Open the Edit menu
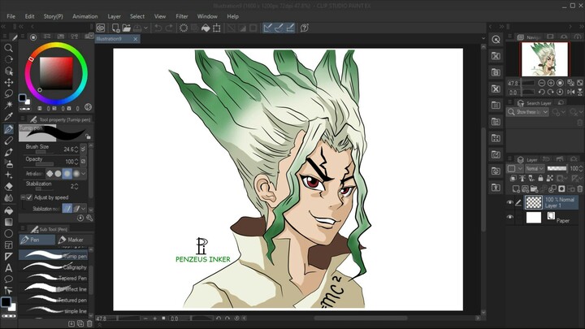Screen dimensions: 585x329 29,16
